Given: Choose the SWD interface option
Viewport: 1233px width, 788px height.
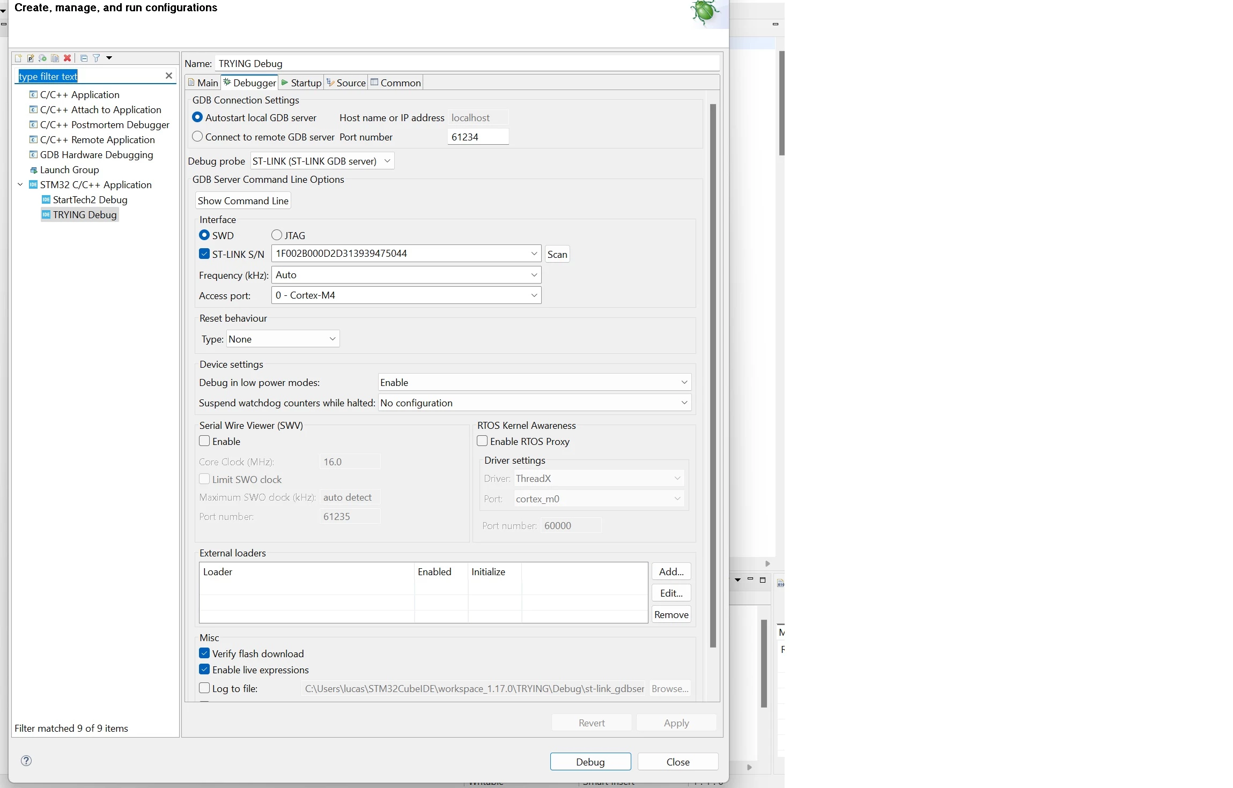Looking at the screenshot, I should point(204,235).
